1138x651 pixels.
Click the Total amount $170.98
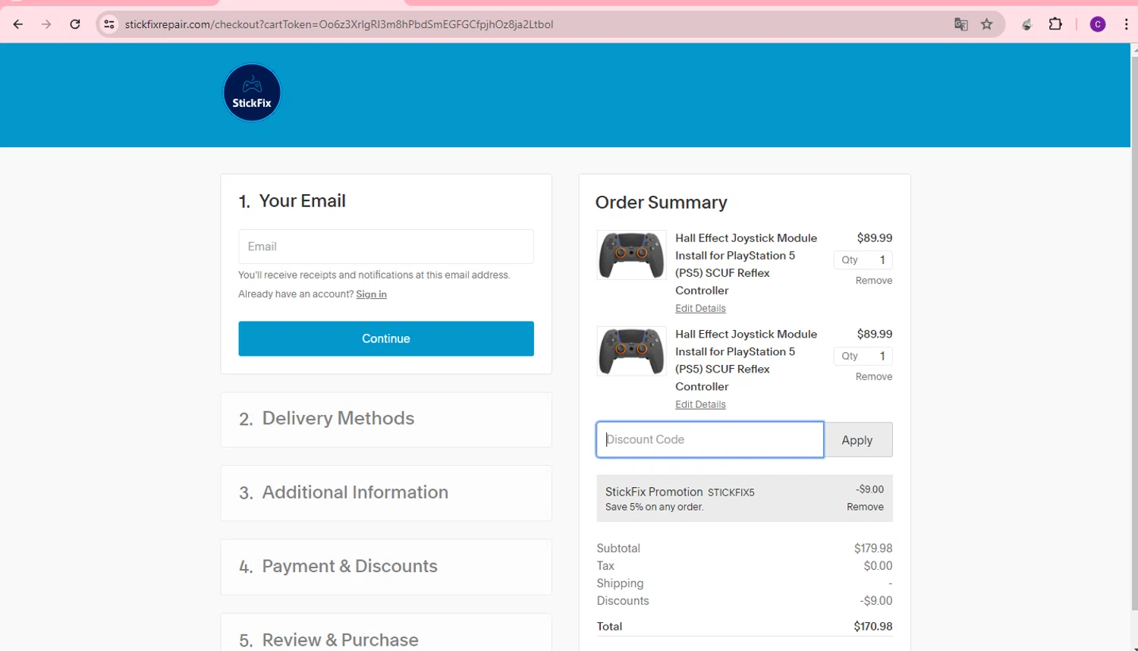coord(872,627)
